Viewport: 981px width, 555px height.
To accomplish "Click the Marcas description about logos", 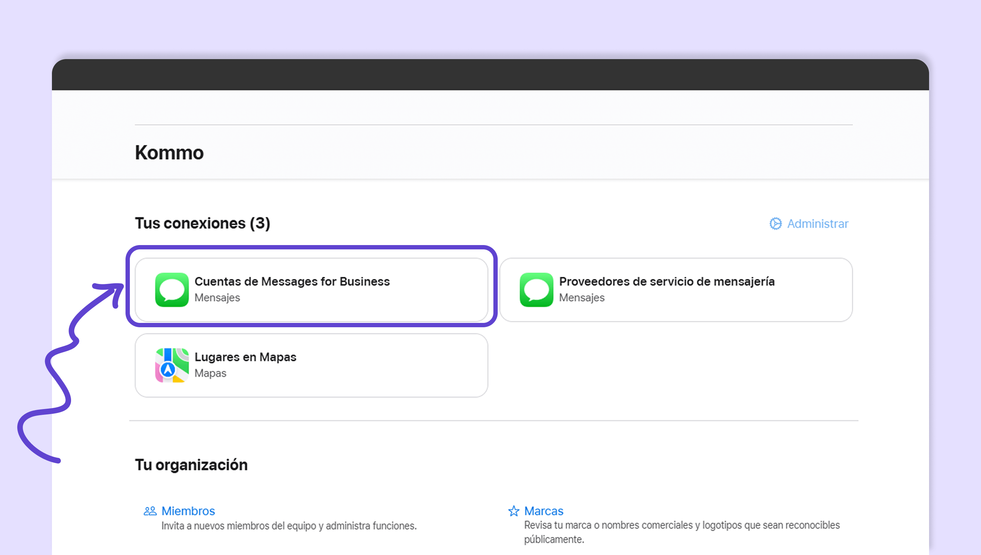I will [x=681, y=525].
